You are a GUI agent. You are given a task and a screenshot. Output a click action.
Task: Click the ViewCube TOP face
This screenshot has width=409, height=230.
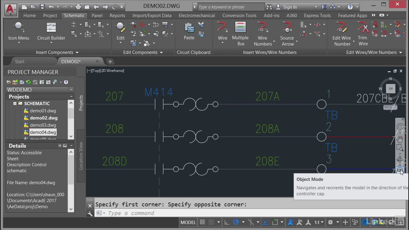(x=390, y=88)
